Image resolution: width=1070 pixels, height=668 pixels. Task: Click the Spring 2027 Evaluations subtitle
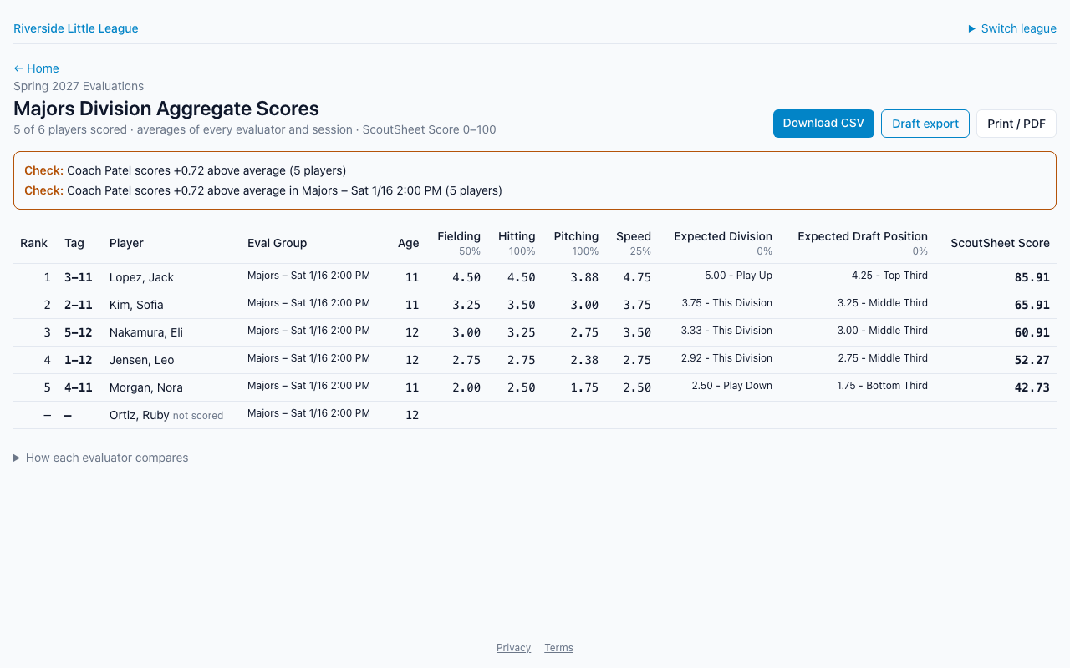(79, 86)
